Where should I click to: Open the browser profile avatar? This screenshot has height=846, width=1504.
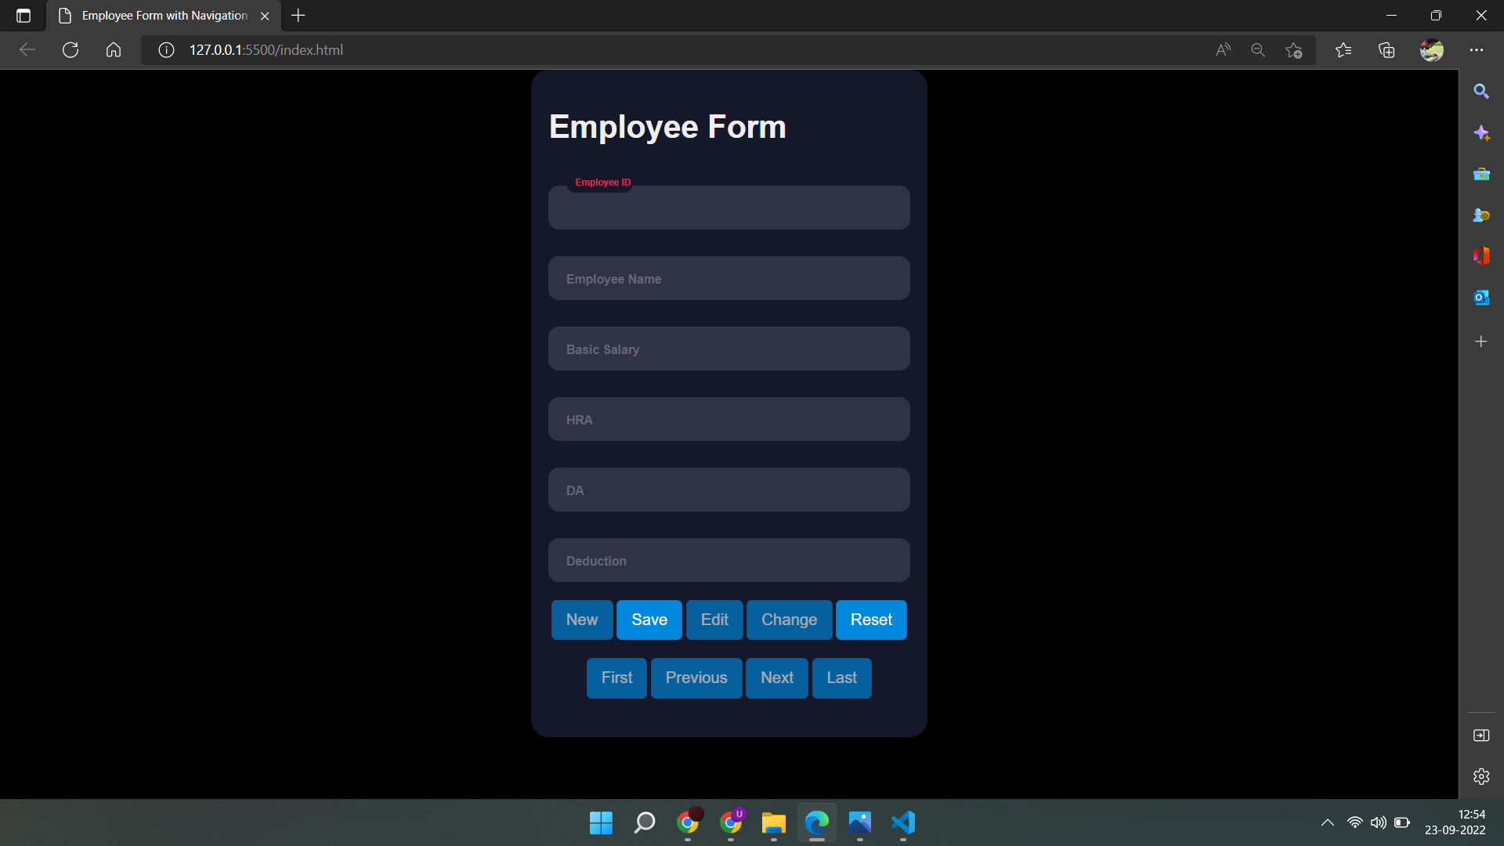tap(1431, 49)
